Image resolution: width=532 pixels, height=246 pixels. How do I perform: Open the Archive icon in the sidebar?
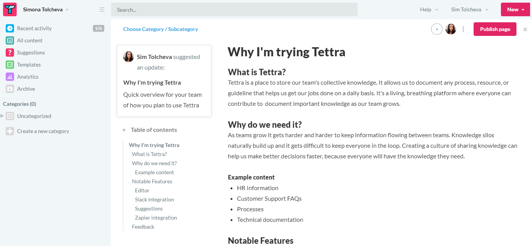[x=9, y=88]
